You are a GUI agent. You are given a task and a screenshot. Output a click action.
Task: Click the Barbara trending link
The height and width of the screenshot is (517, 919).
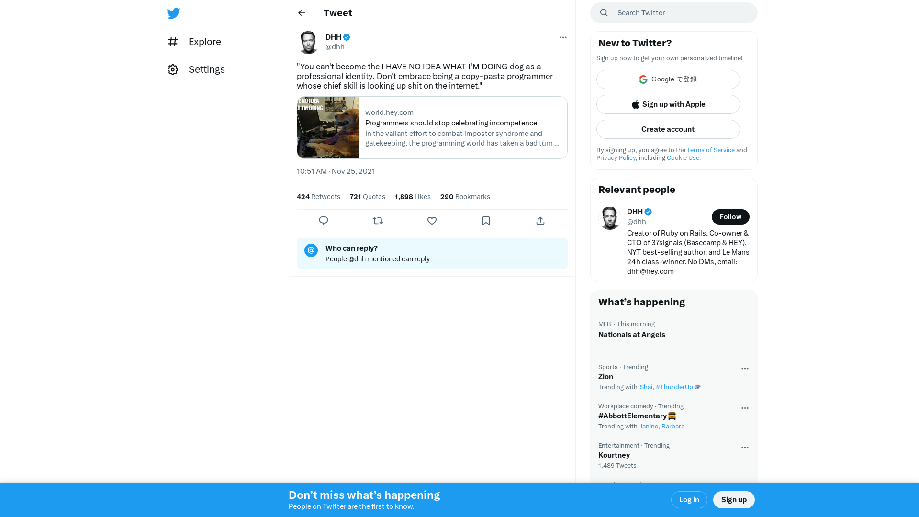coord(673,427)
